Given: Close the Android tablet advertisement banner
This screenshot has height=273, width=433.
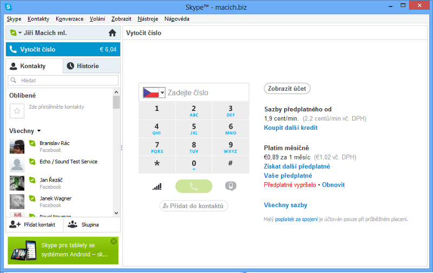Looking at the screenshot, I should point(114,241).
